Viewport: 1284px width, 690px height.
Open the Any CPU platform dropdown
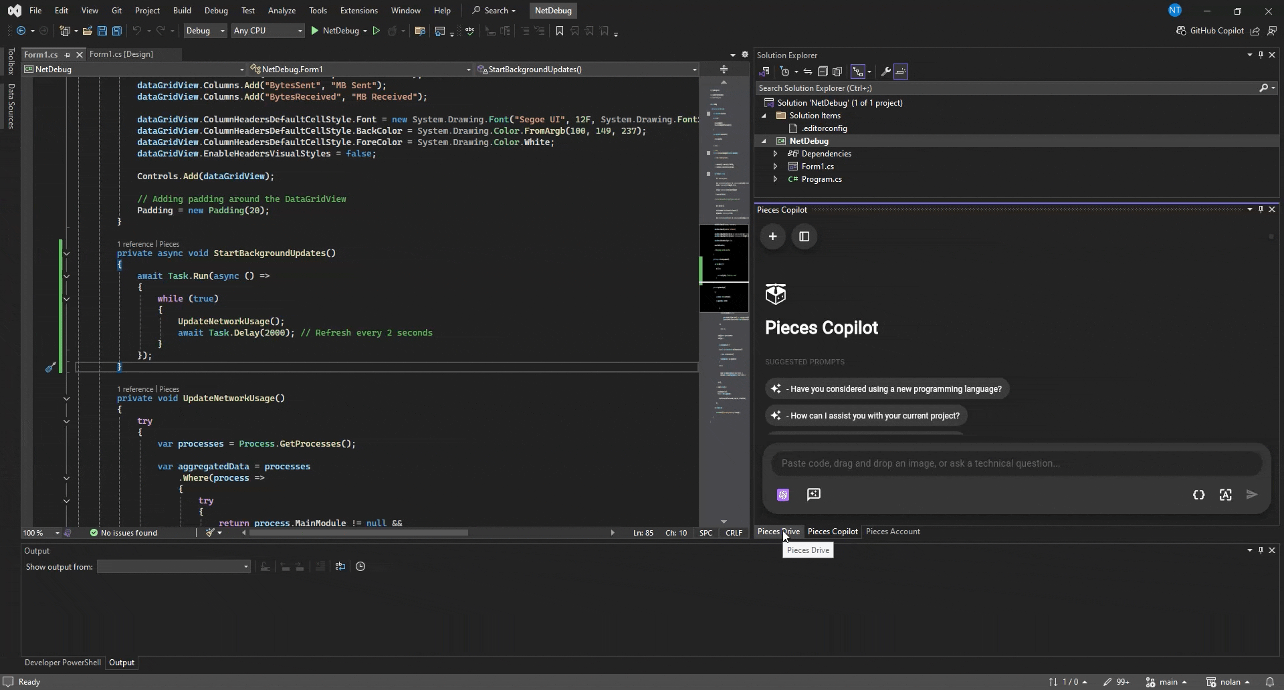click(x=267, y=31)
